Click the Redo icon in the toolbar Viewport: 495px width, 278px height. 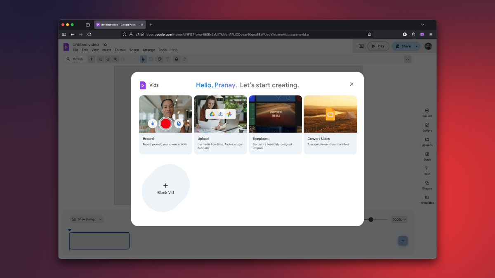tap(108, 59)
